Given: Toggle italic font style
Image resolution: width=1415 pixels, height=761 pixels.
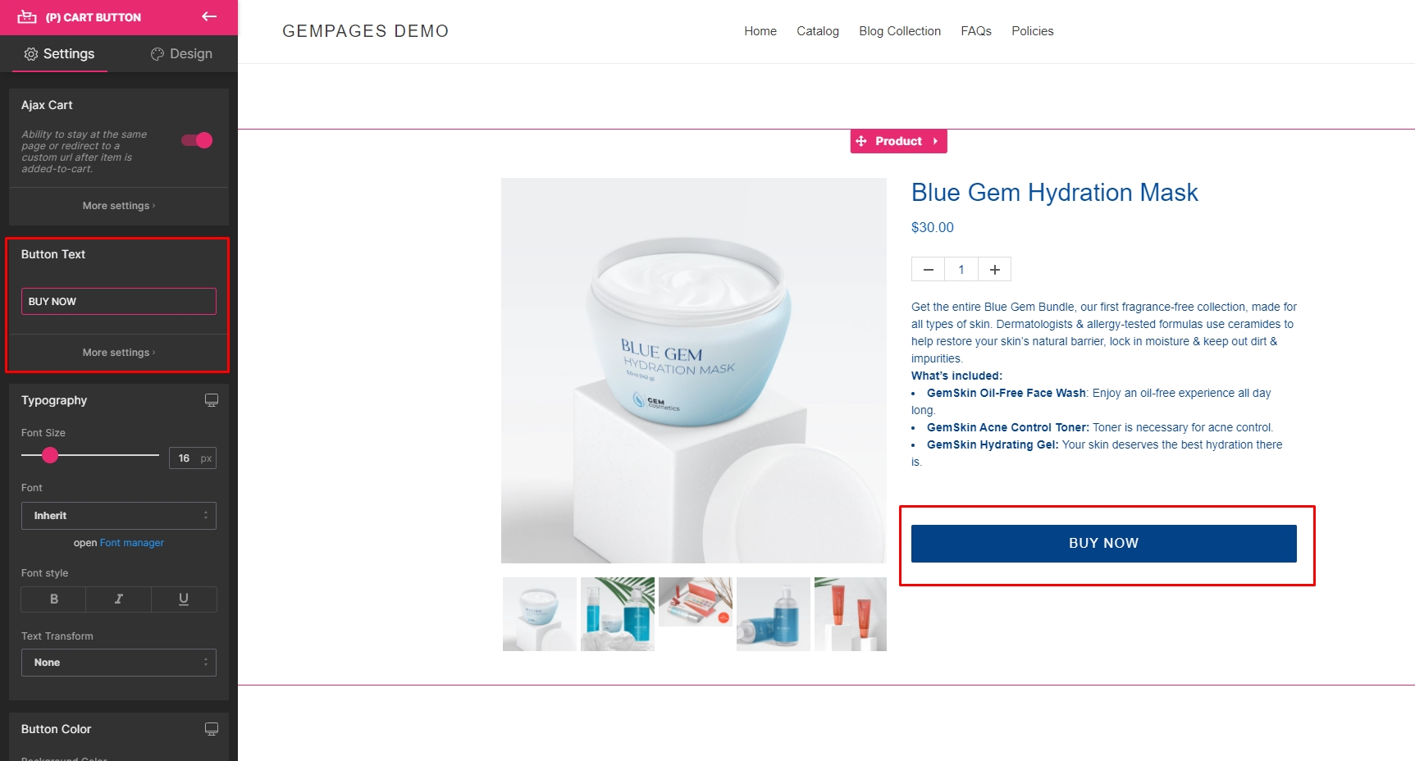Looking at the screenshot, I should pyautogui.click(x=119, y=599).
